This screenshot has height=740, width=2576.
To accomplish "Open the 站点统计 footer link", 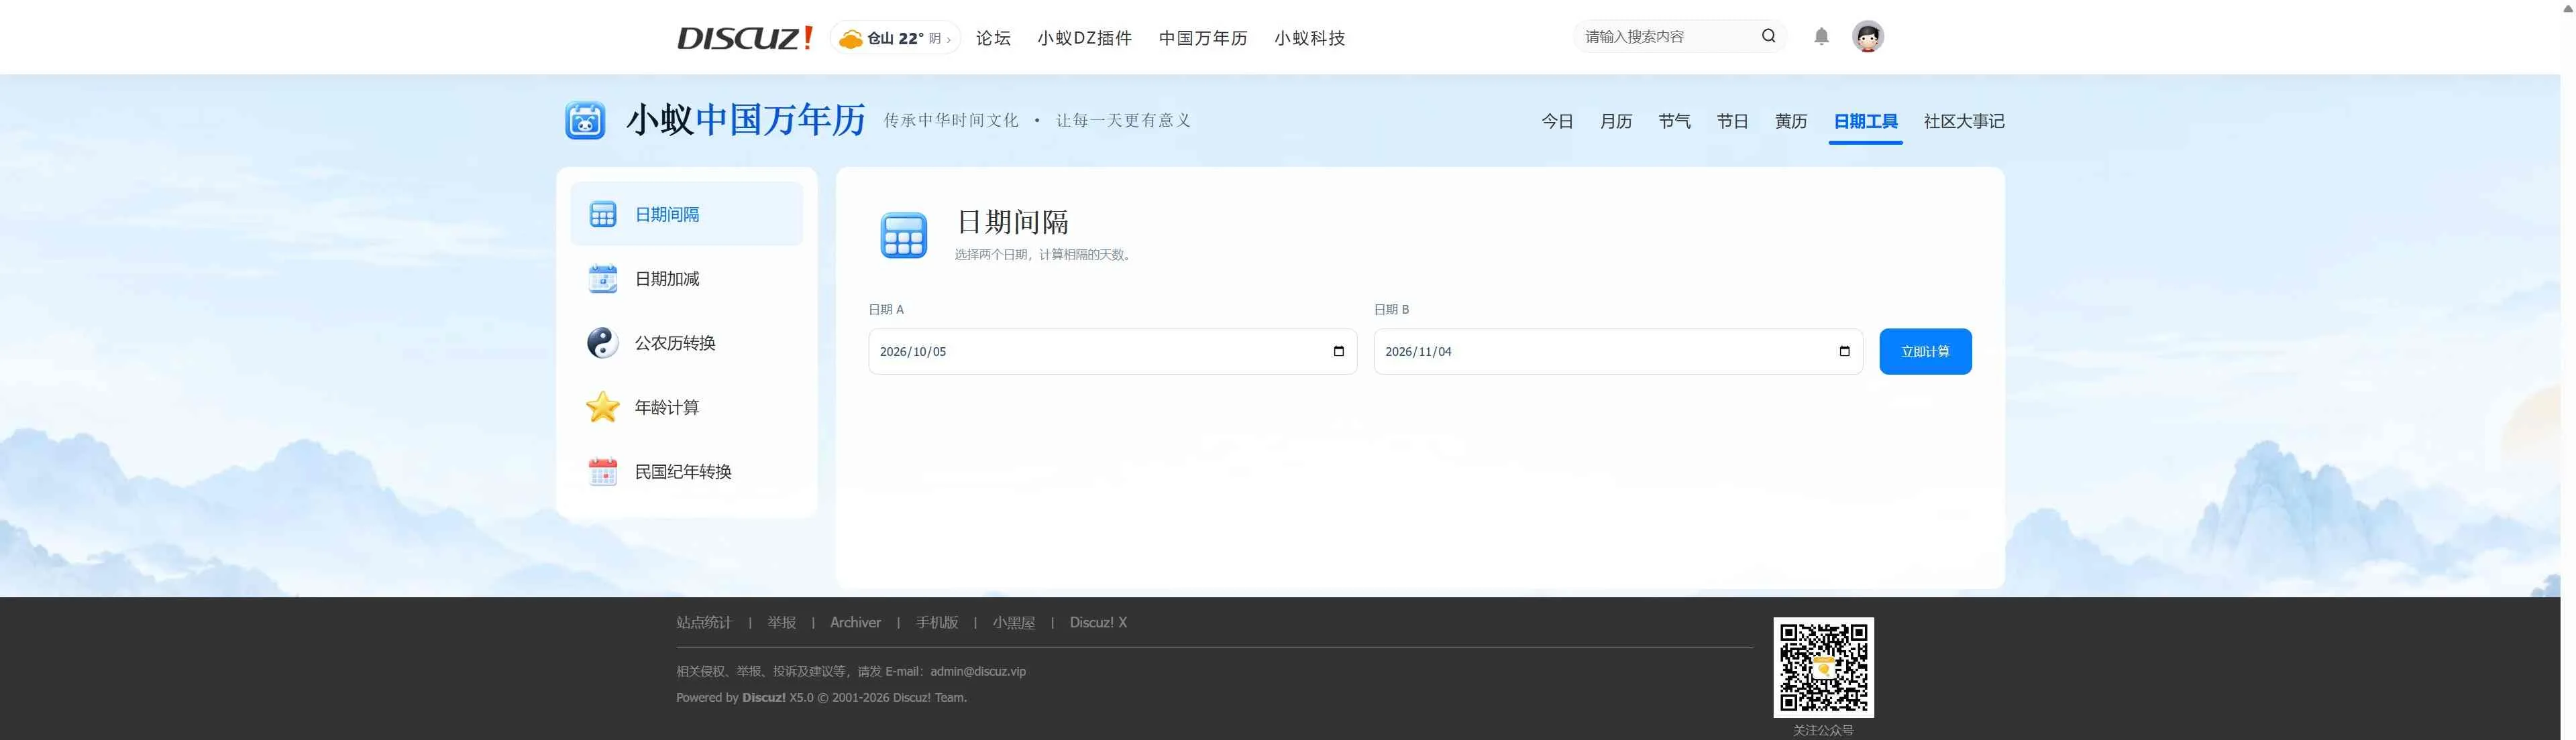I will point(704,622).
